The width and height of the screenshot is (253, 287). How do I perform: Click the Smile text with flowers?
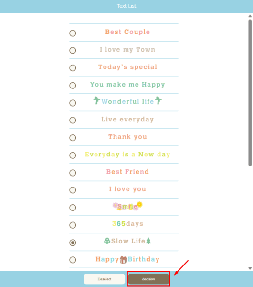pyautogui.click(x=127, y=206)
